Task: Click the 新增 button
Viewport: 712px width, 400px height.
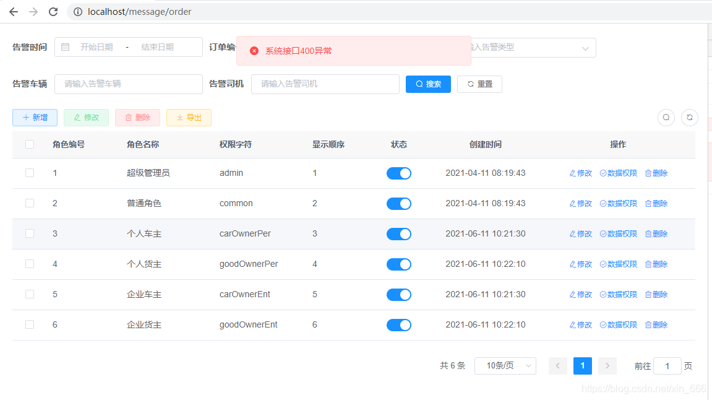Action: (x=35, y=117)
